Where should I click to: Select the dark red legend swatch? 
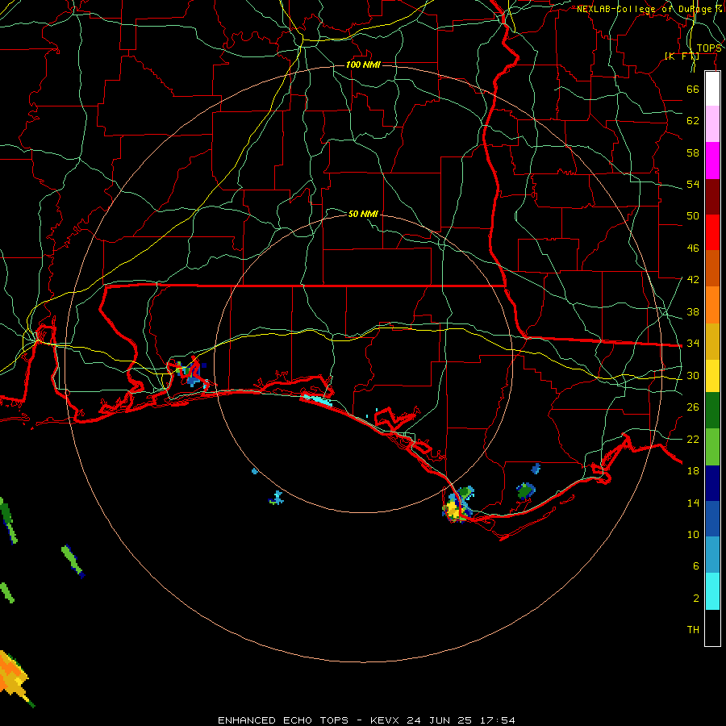[712, 196]
